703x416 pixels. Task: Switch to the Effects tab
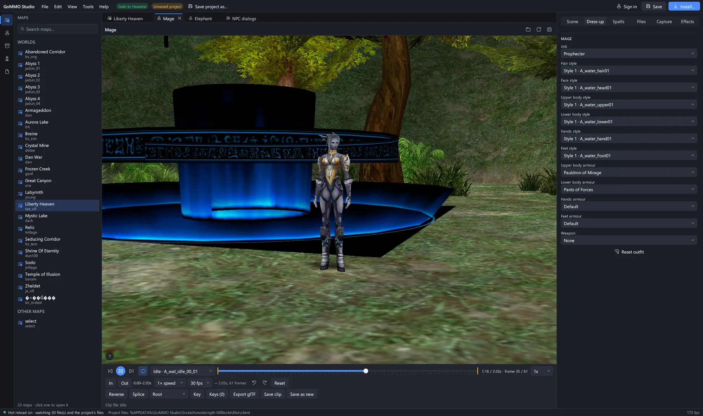tap(687, 21)
